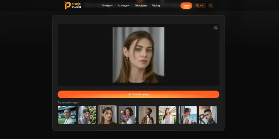Open the Templates page
Viewport: 279px width, 139px height.
[x=141, y=5]
